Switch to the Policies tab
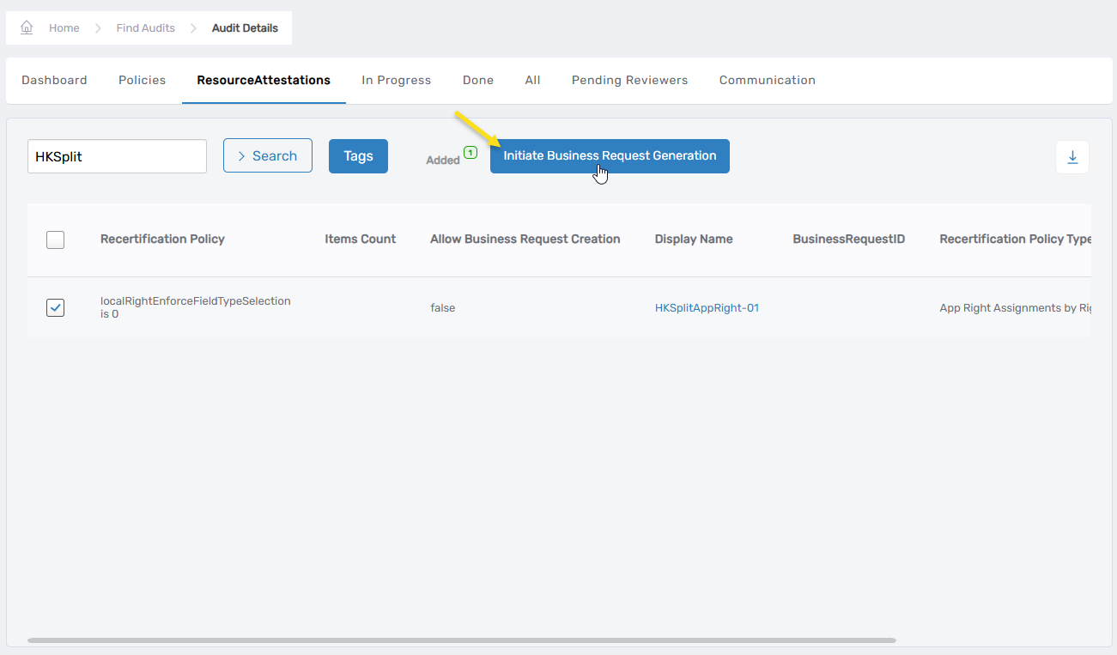 point(142,80)
